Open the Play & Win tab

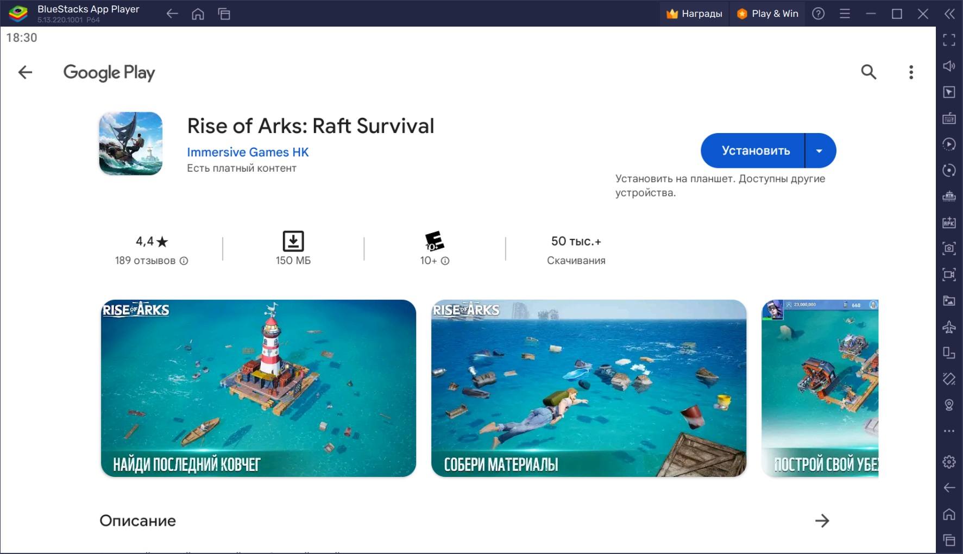click(767, 14)
